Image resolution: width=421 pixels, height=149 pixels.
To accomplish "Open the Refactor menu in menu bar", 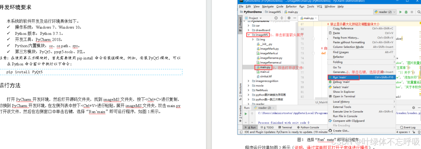I will [x=291, y=7].
